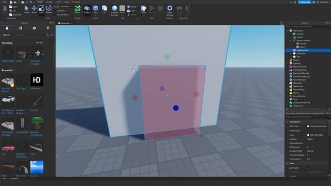Open the Material Manager

click(x=114, y=10)
